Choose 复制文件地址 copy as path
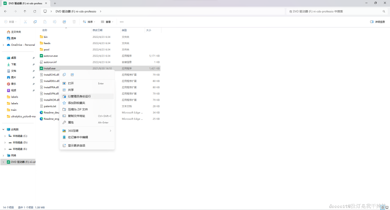 point(87,116)
